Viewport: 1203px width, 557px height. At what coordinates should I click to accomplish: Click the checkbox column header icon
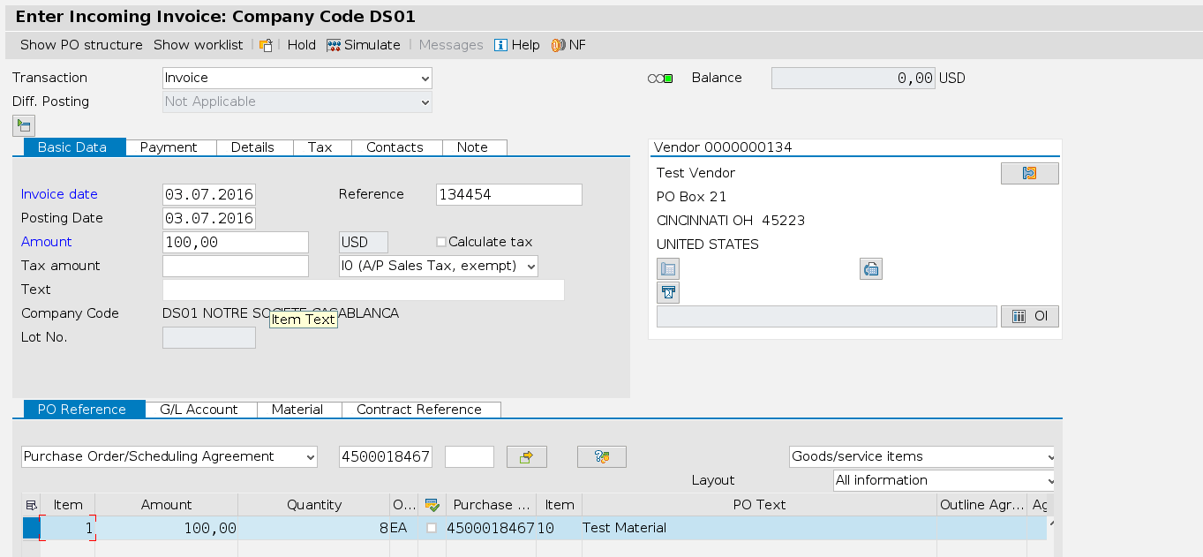tap(432, 504)
